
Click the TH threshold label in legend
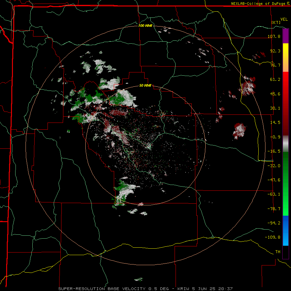coord(278,252)
